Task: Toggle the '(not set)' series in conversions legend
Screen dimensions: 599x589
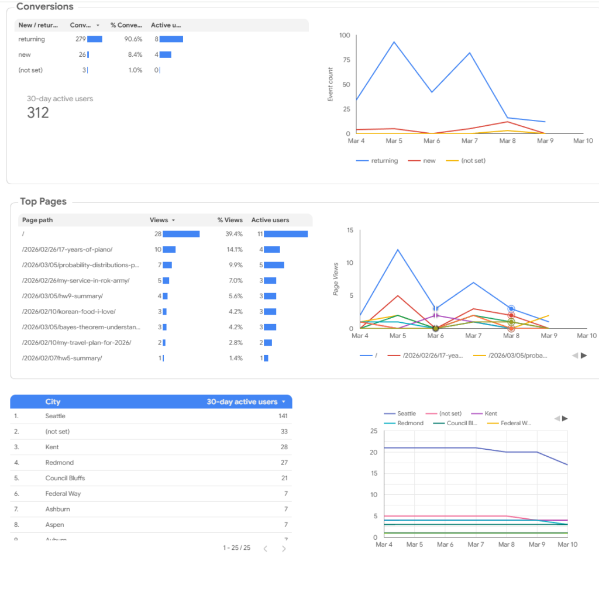Action: coord(466,160)
